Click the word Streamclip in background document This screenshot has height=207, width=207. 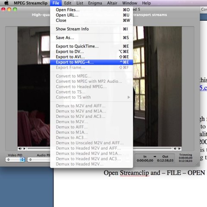coord(135,173)
